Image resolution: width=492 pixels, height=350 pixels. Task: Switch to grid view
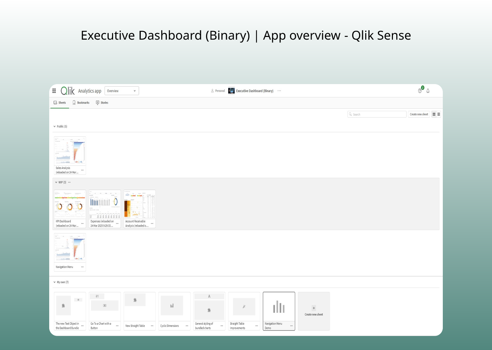pos(434,115)
